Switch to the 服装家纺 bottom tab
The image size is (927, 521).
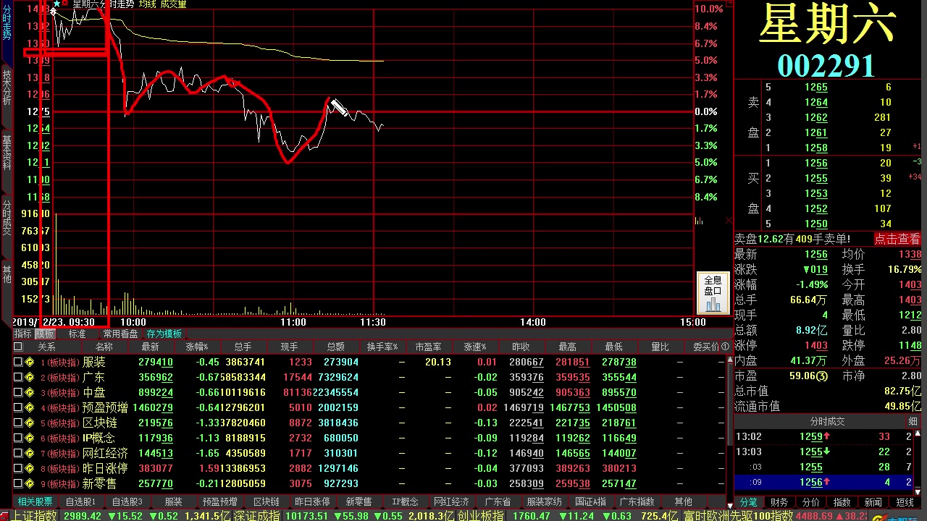click(544, 501)
